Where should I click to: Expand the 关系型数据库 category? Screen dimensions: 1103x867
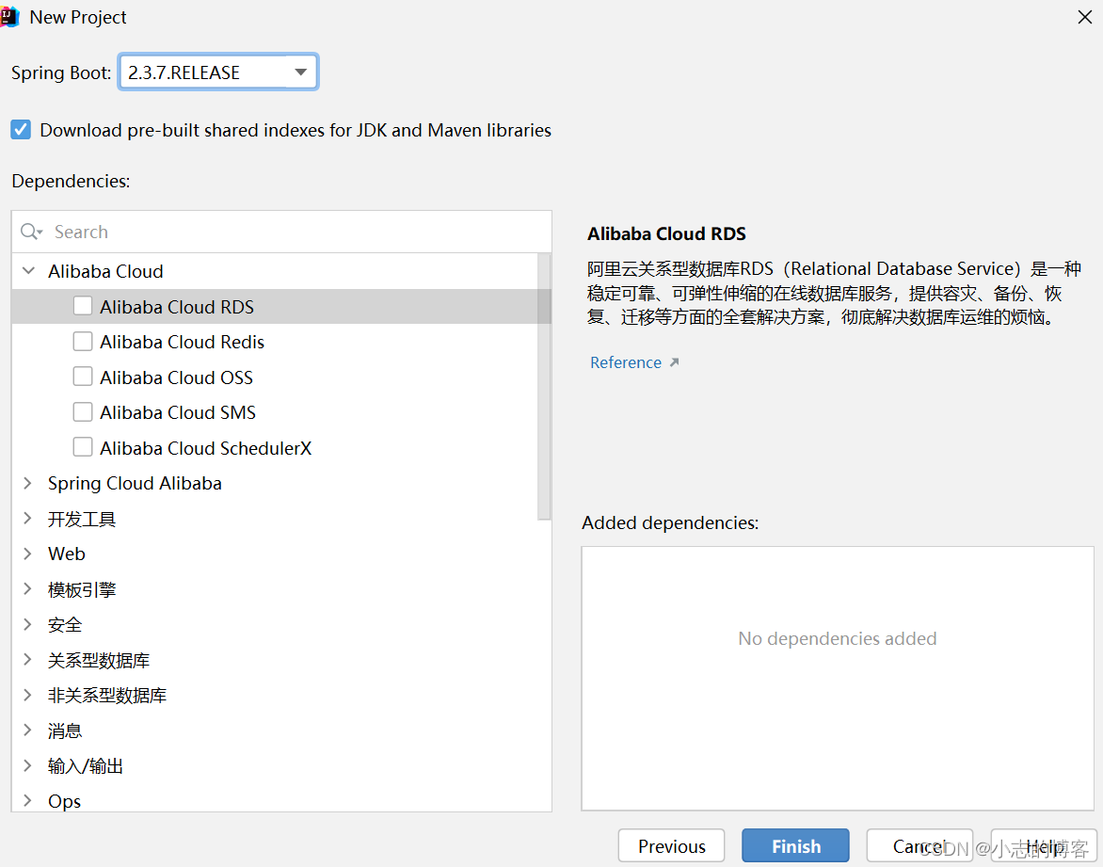click(28, 659)
